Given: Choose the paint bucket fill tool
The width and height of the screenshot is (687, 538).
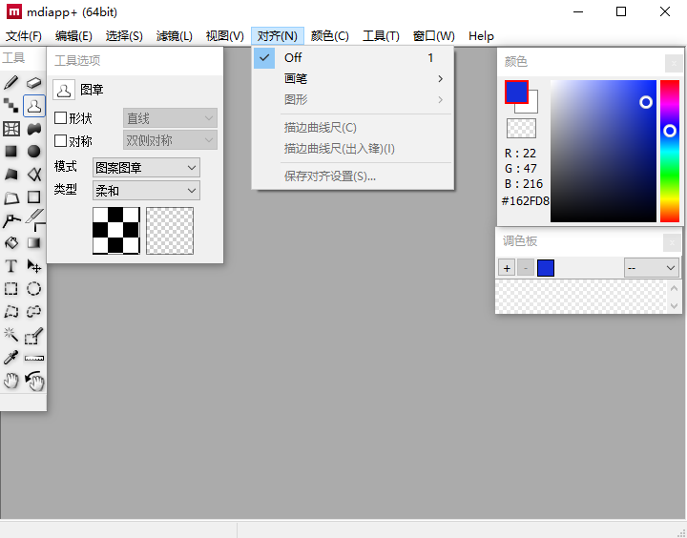Looking at the screenshot, I should pyautogui.click(x=10, y=242).
